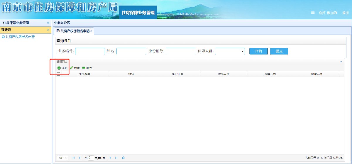This screenshot has height=165, width=352.
Task: Collapse the data list panel arrow
Action: tap(341, 62)
